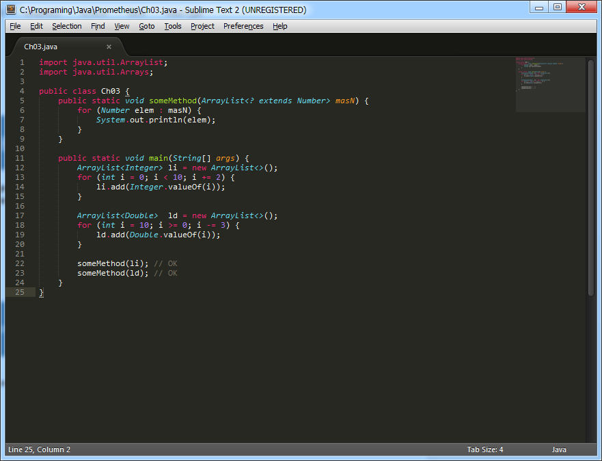Open the Preferences menu
Viewport: 602px width, 461px height.
[243, 26]
